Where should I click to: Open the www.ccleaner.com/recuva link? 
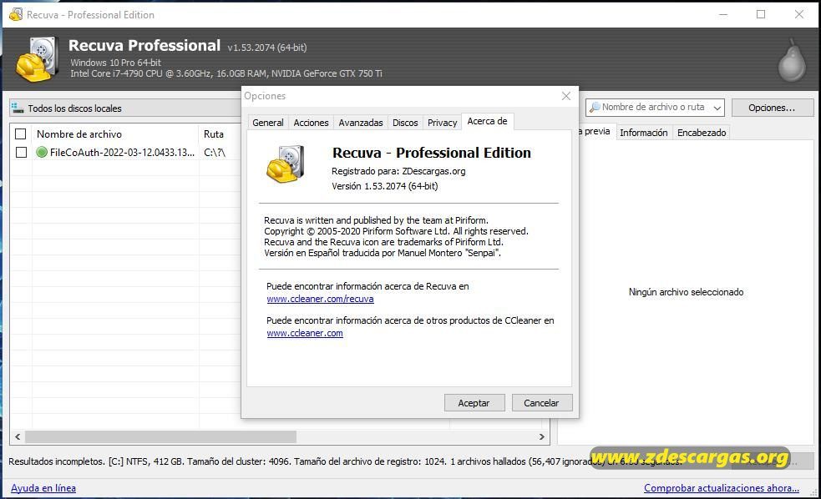point(320,299)
